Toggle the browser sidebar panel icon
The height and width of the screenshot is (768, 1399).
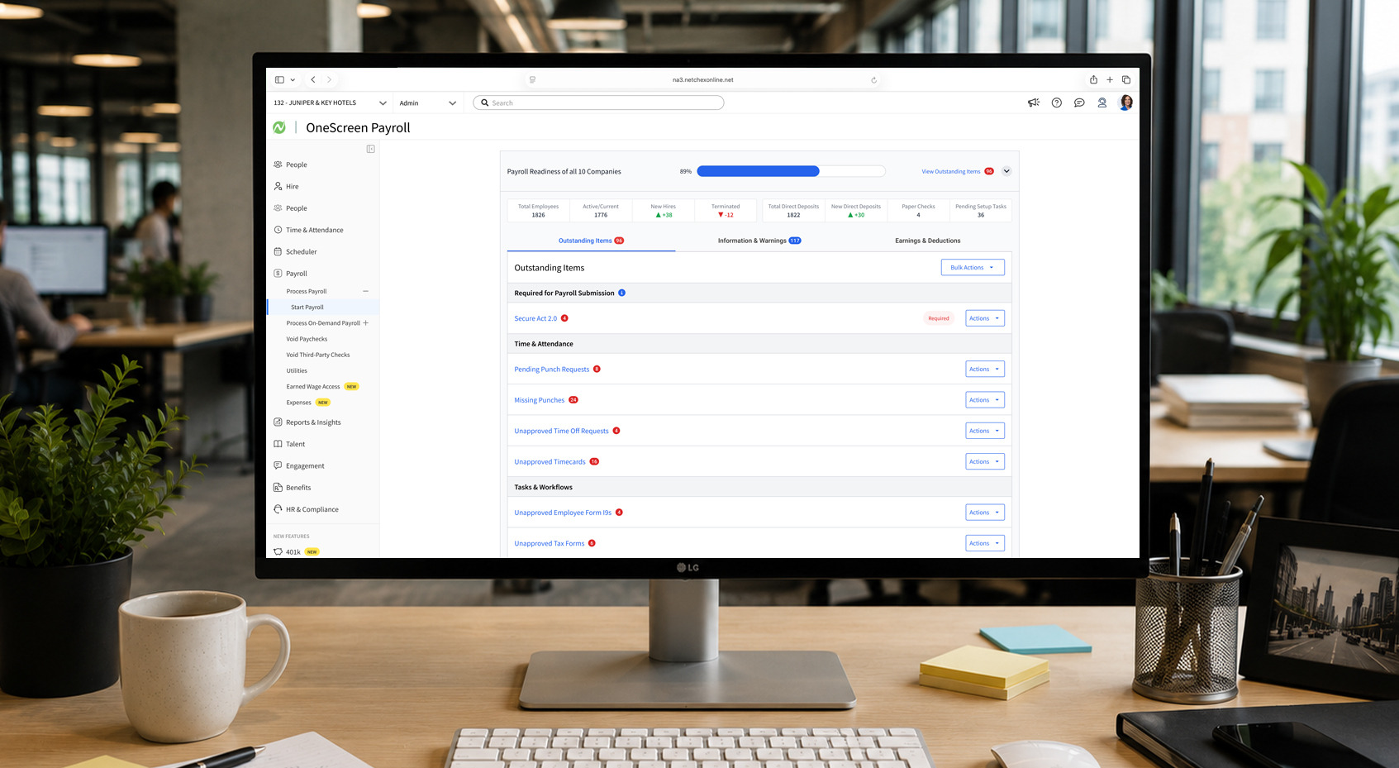(279, 80)
